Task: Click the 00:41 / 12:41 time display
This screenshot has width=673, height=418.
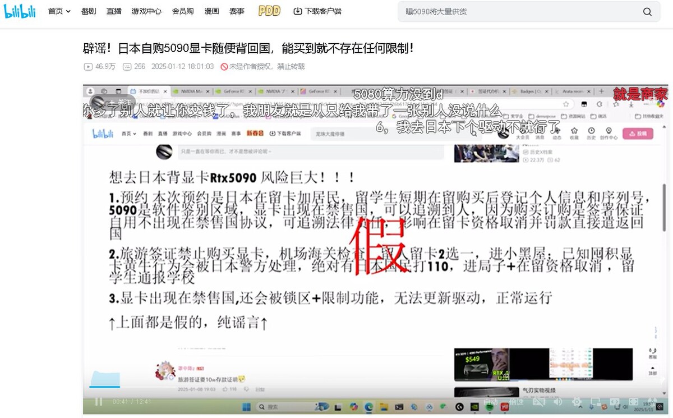Action: 132,402
